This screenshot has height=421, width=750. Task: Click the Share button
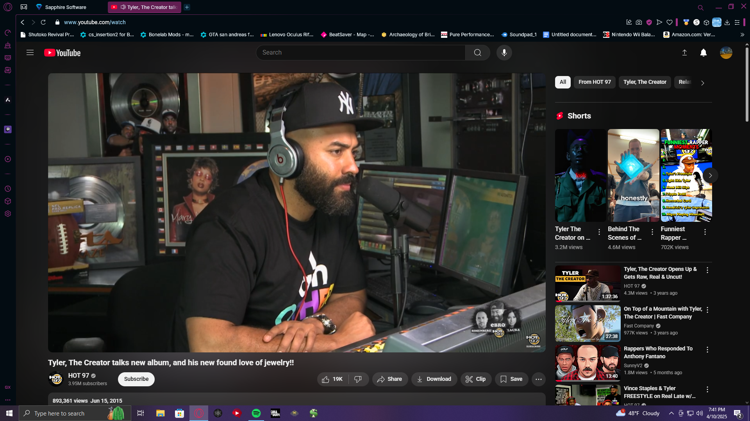(389, 379)
